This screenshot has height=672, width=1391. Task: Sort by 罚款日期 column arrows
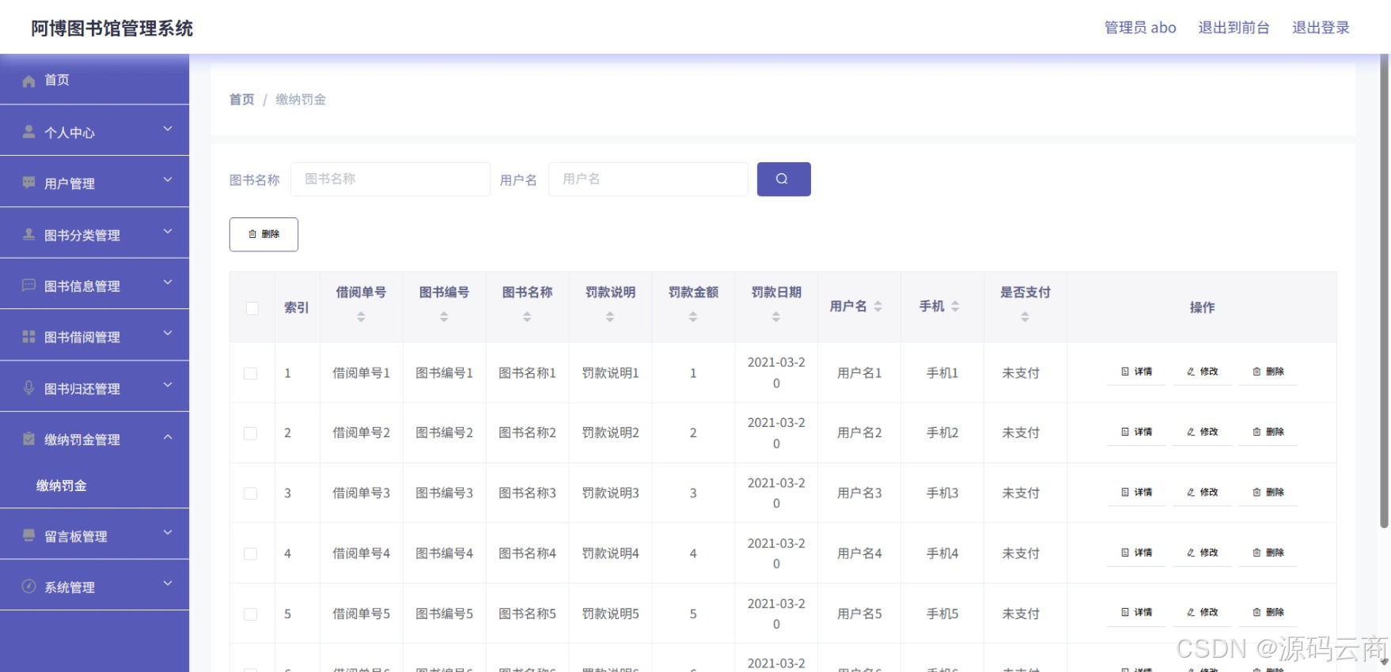pyautogui.click(x=776, y=317)
